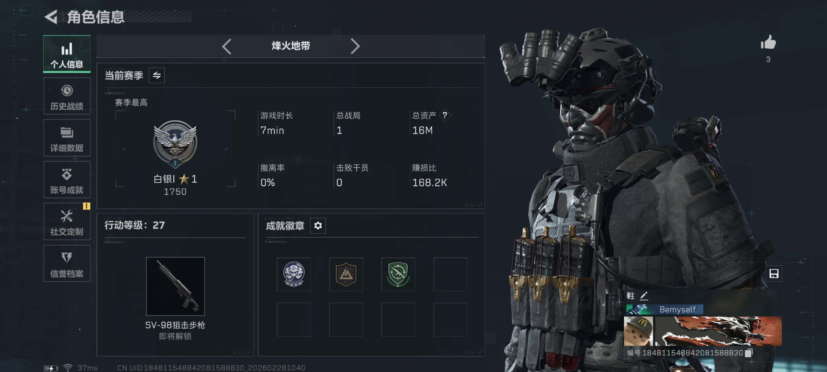Open the 总资产 question mark help
Viewport: 827px width, 372px height.
click(445, 115)
